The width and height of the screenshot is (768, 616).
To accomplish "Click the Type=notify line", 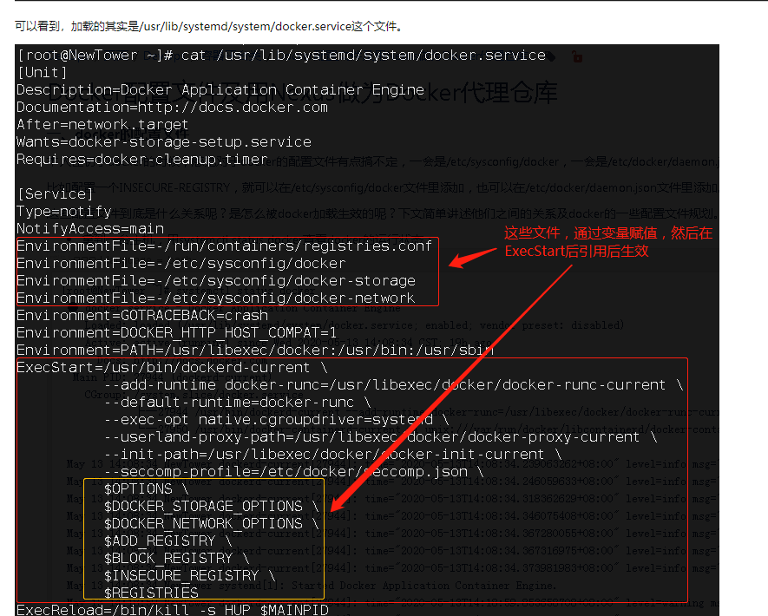I will click(x=61, y=211).
